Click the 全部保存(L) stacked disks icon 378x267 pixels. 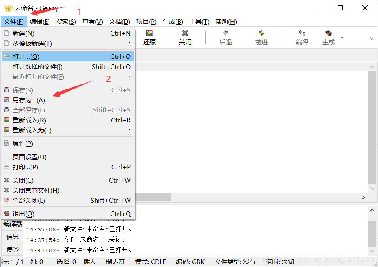coord(7,110)
